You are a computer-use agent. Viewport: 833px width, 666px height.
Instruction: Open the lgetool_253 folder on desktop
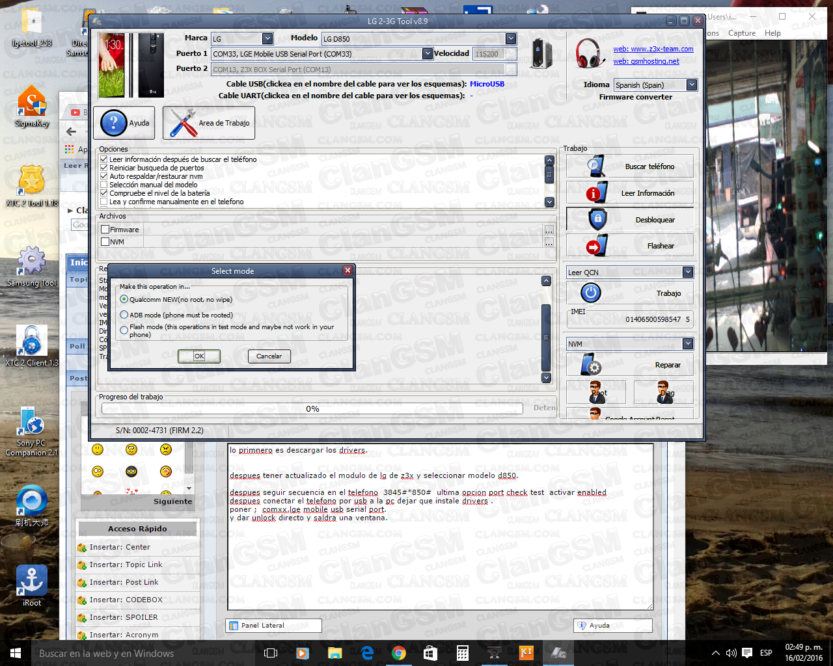pos(32,29)
